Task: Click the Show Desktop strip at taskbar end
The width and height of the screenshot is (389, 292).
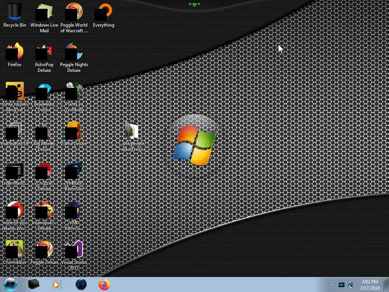Action: pos(387,284)
